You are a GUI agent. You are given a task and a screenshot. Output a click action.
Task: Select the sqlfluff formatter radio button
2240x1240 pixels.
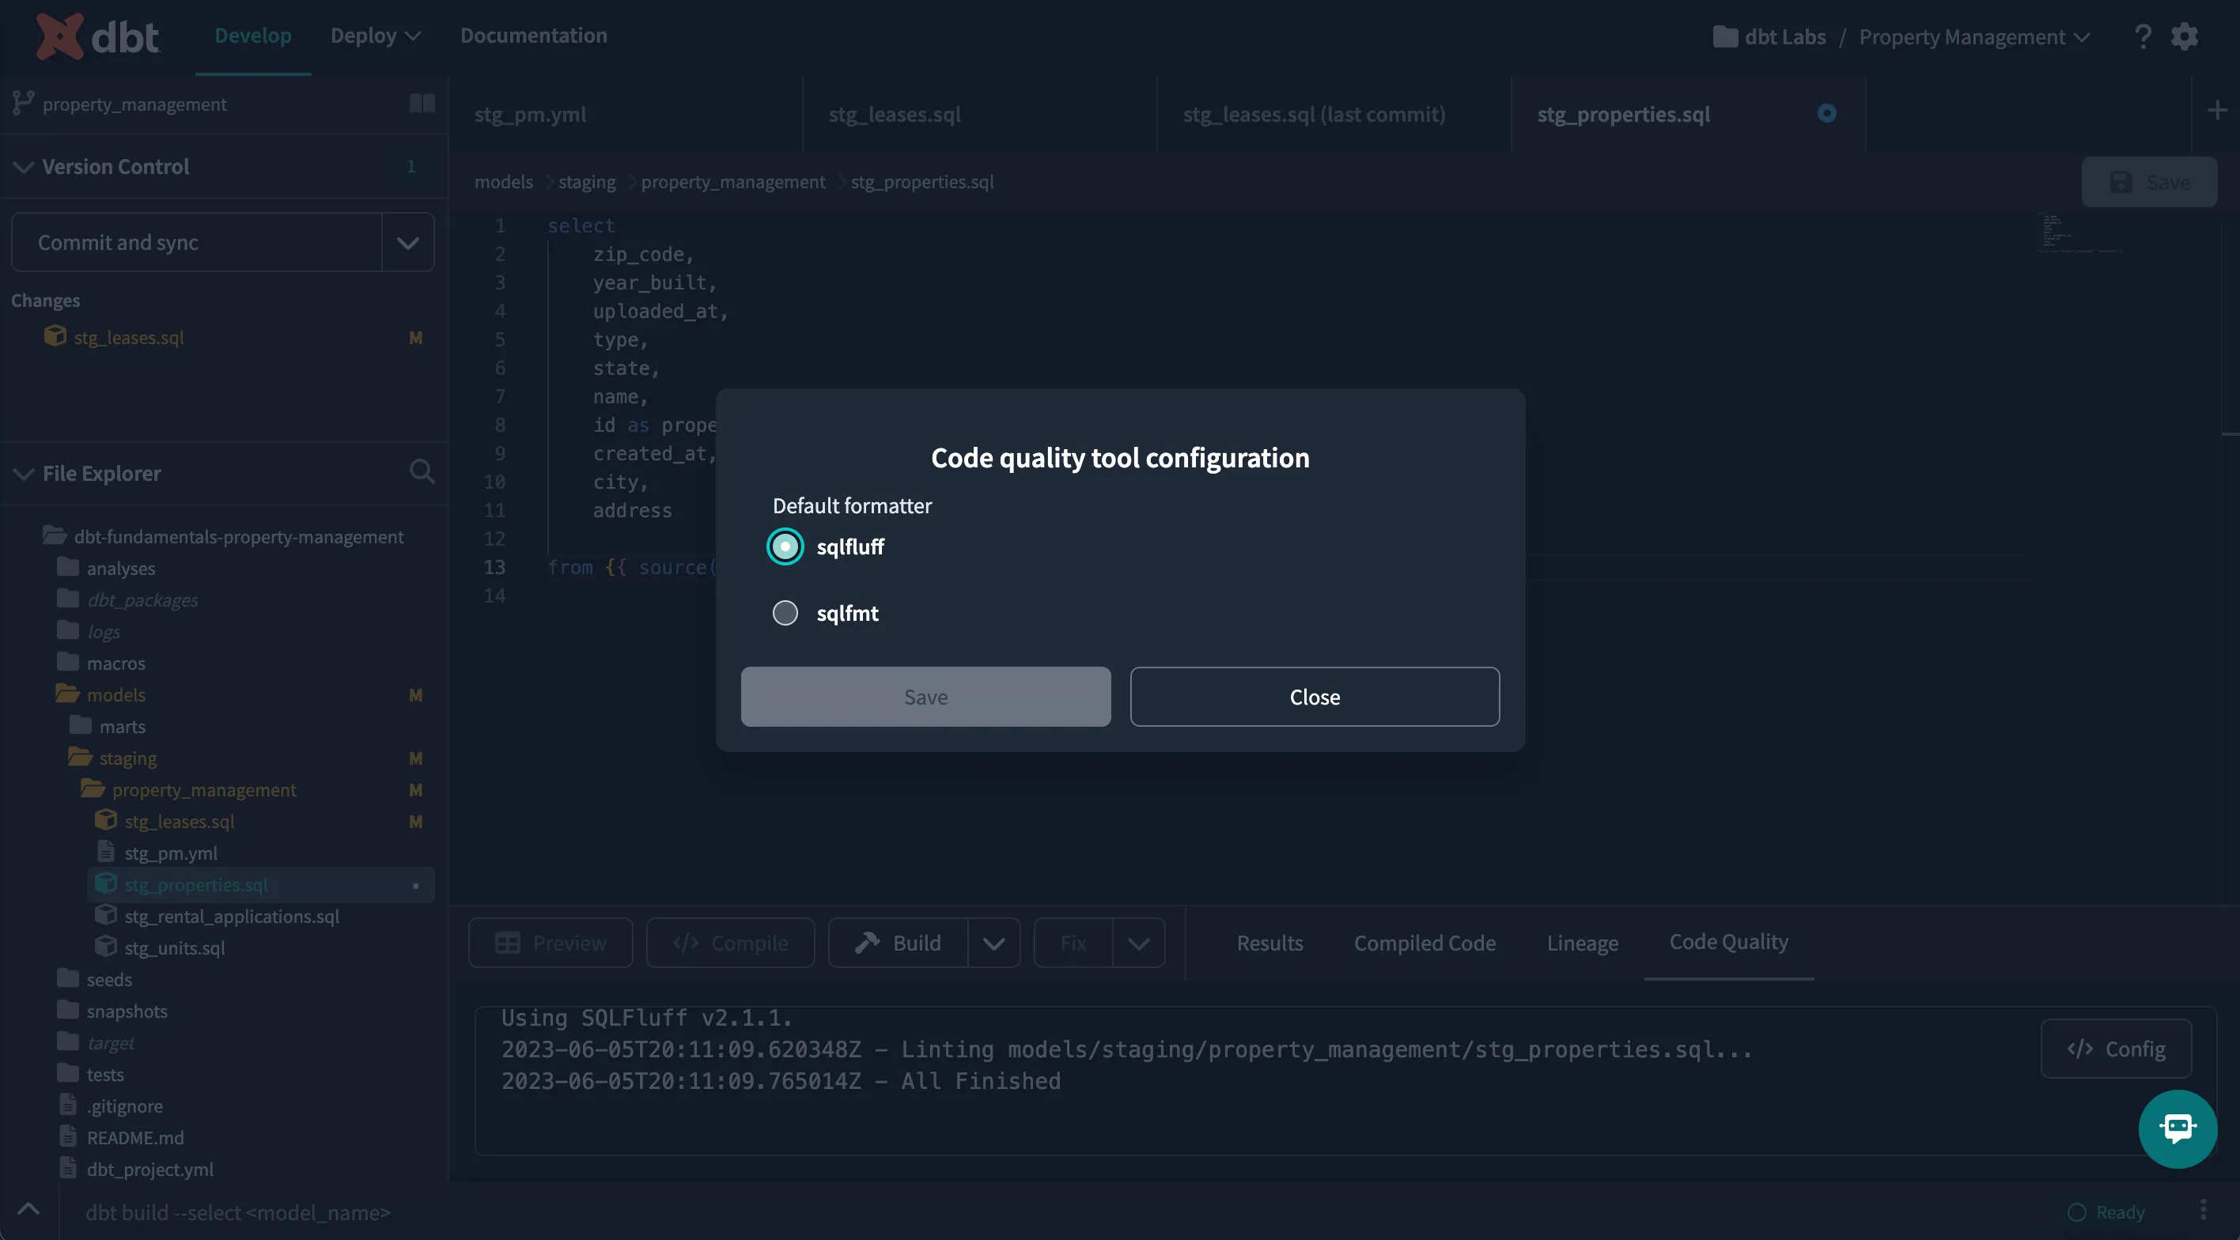[785, 547]
